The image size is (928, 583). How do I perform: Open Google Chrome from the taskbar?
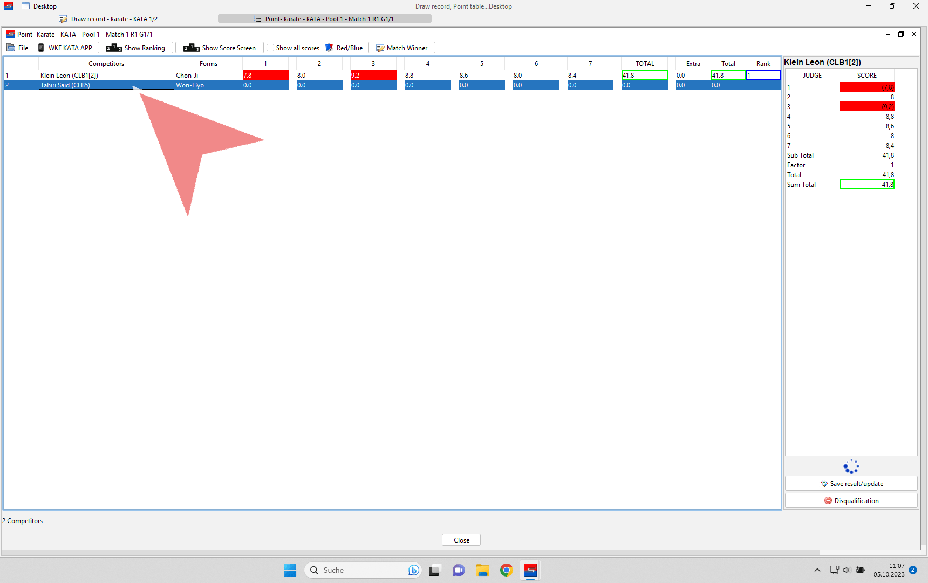coord(506,570)
